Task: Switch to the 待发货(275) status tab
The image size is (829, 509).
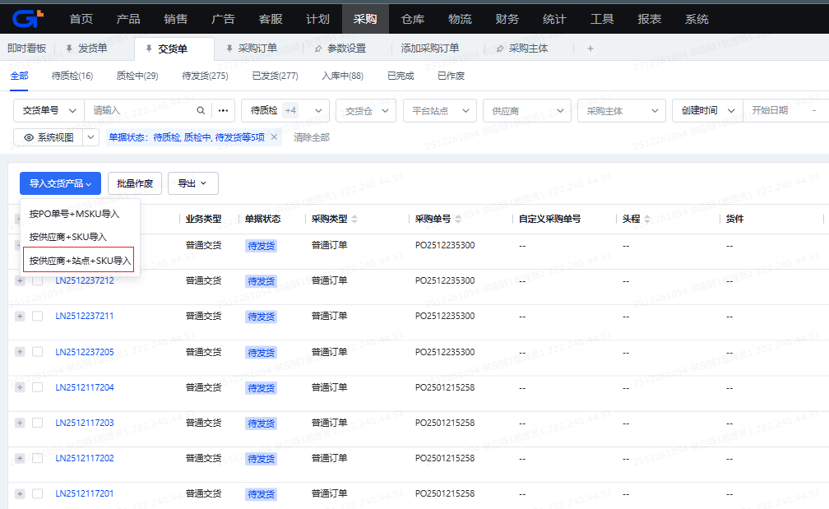Action: [x=205, y=76]
